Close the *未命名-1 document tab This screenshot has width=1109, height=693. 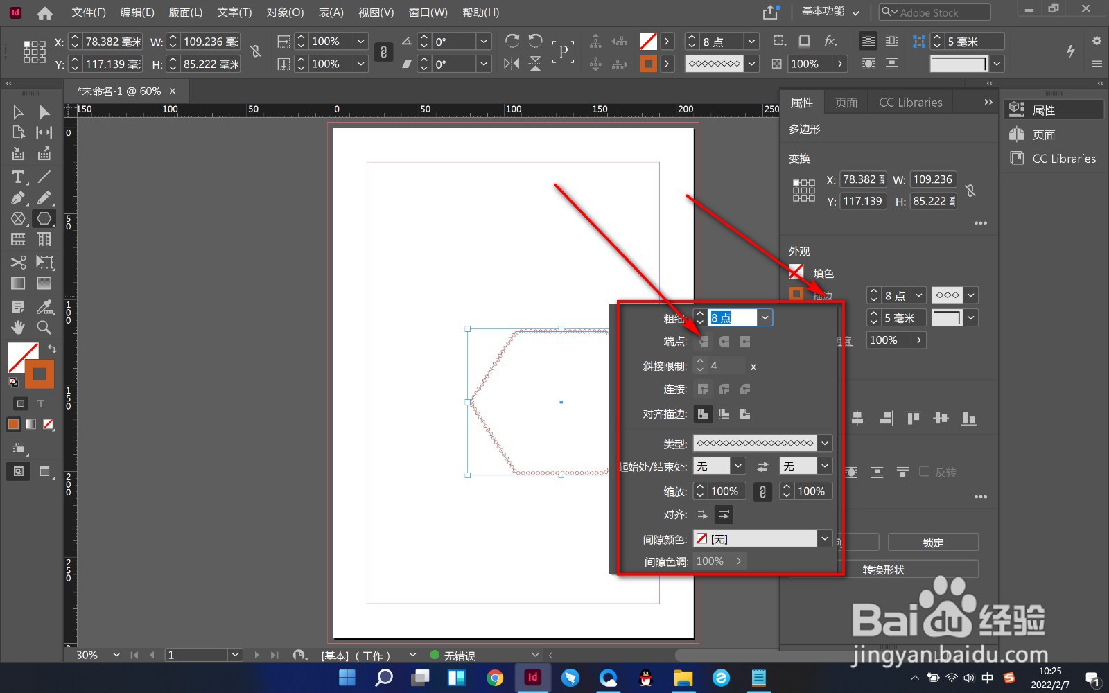click(173, 91)
